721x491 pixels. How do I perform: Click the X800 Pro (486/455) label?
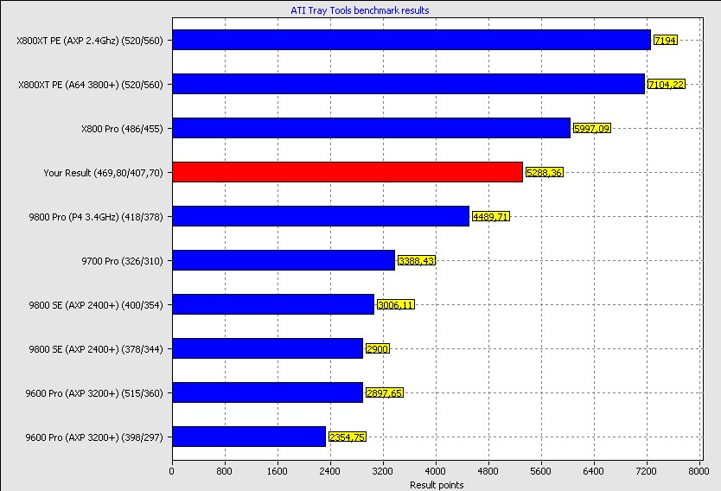pyautogui.click(x=122, y=129)
